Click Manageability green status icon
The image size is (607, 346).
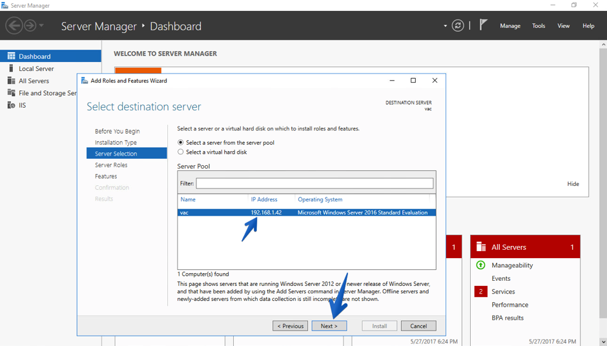[x=480, y=265]
